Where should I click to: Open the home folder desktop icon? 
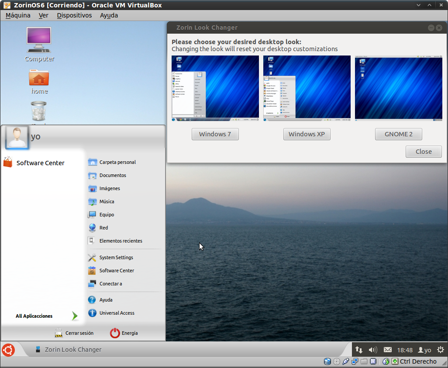39,78
